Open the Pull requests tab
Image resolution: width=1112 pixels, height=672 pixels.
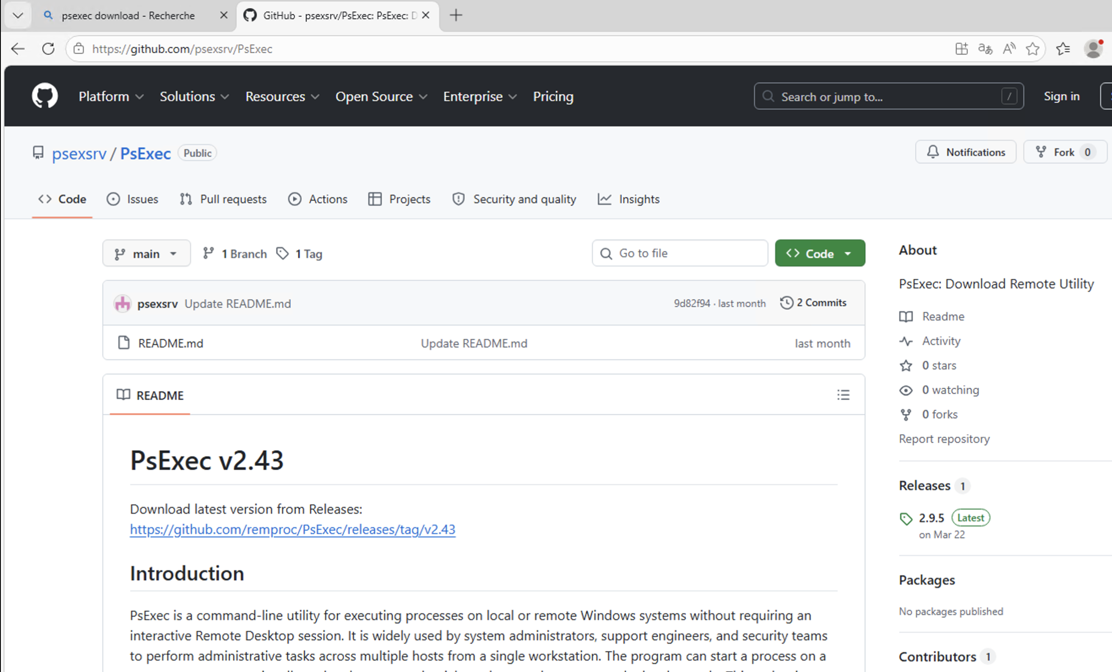click(223, 199)
